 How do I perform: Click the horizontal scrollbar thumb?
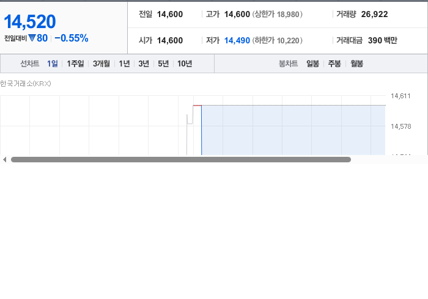point(181,160)
